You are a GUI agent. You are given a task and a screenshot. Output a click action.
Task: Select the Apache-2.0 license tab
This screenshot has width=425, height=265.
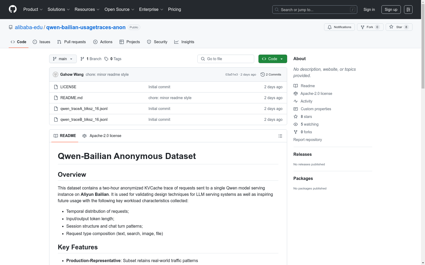click(x=102, y=136)
